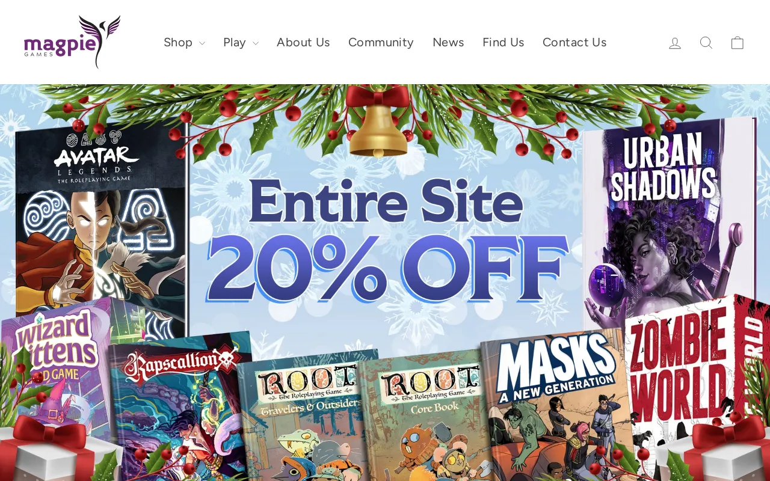Open the Find Us link
Viewport: 770px width, 481px height.
click(503, 42)
